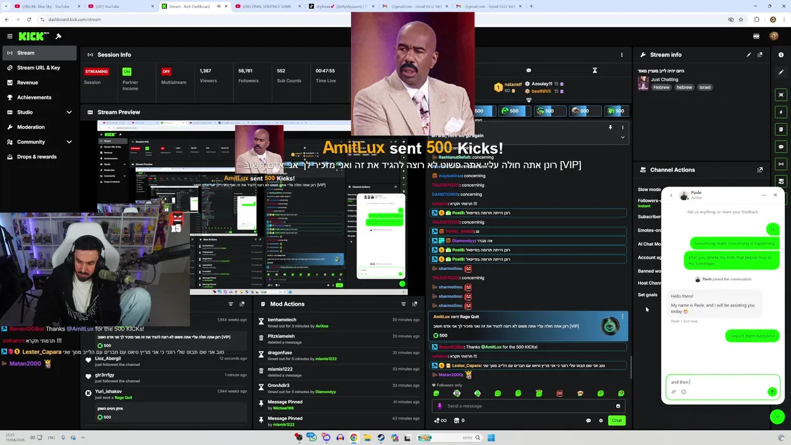Expand the Community sidebar section
Image resolution: width=791 pixels, height=445 pixels.
point(69,142)
